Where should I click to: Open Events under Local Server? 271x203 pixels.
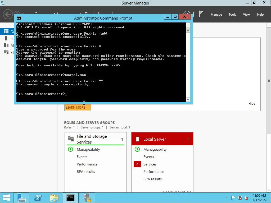(149, 157)
